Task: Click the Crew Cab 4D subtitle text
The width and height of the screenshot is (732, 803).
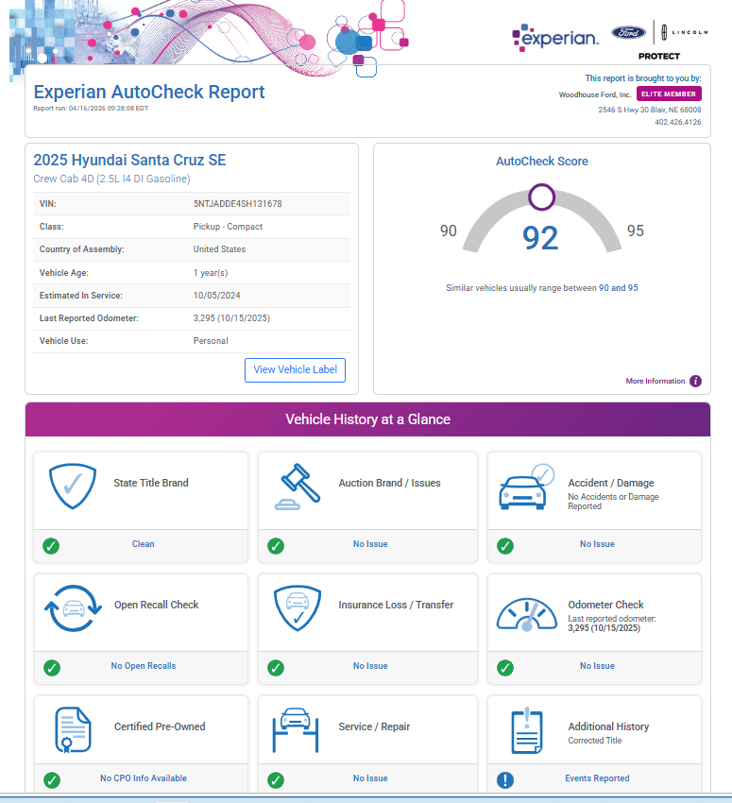Action: pos(111,179)
